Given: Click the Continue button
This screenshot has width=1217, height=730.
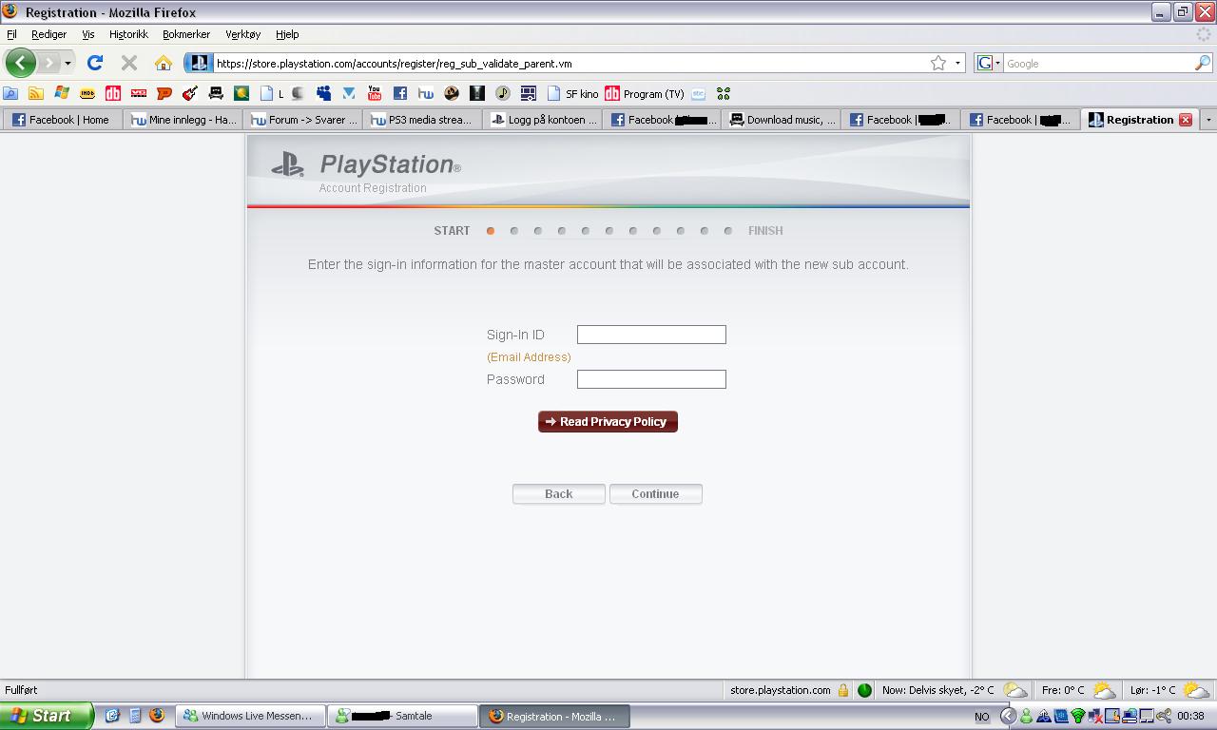Looking at the screenshot, I should pos(655,494).
